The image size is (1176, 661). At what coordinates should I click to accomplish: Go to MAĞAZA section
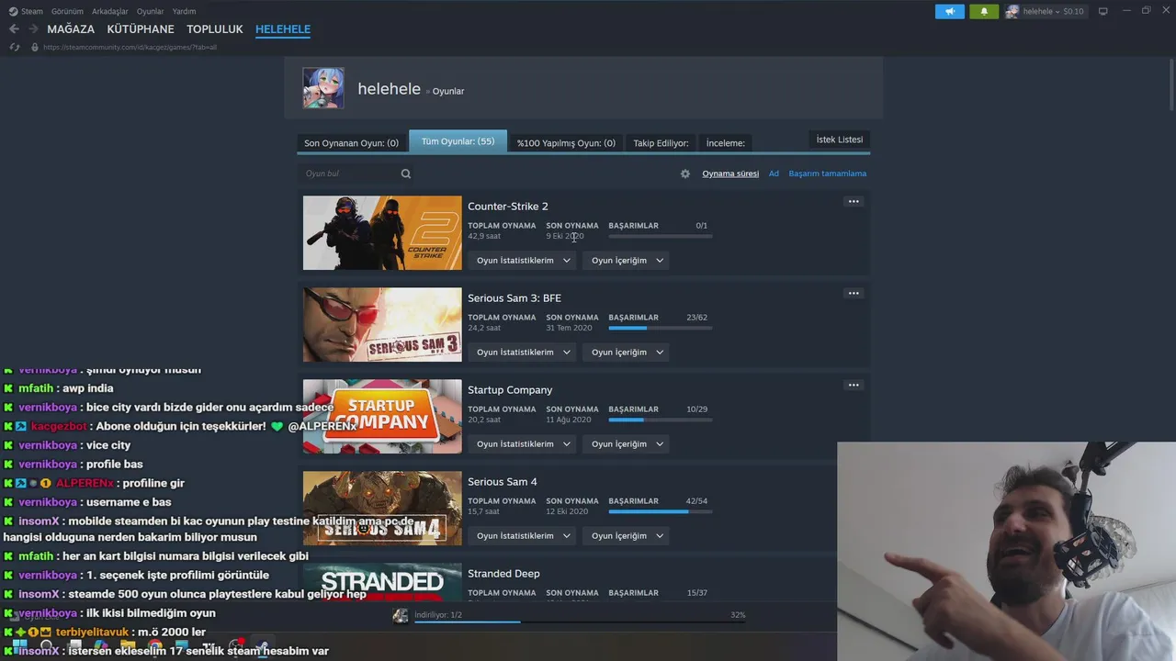click(x=71, y=29)
